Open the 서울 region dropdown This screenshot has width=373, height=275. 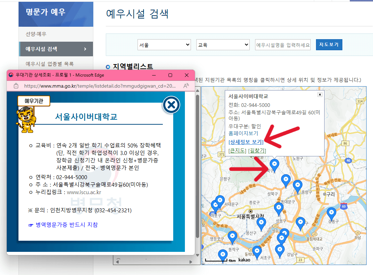[164, 45]
